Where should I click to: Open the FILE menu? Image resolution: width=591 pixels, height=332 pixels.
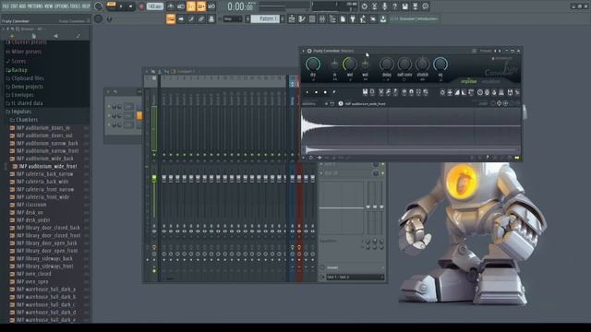click(x=6, y=6)
